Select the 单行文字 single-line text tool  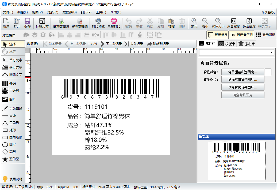[x=12, y=60]
